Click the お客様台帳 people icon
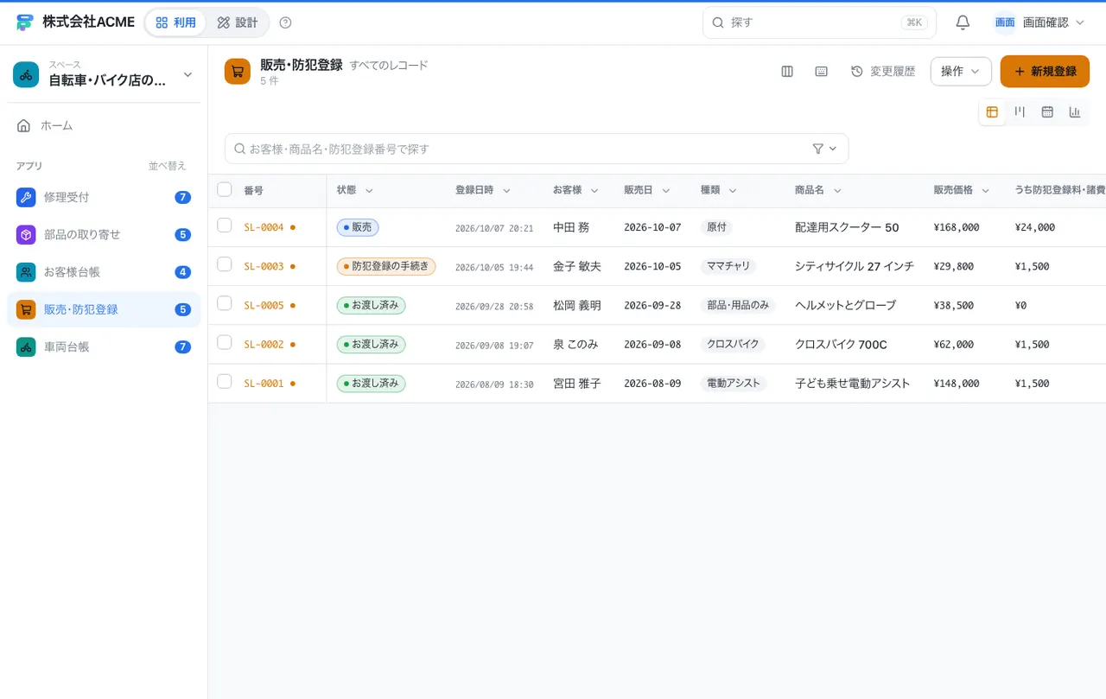Image resolution: width=1106 pixels, height=699 pixels. point(26,272)
